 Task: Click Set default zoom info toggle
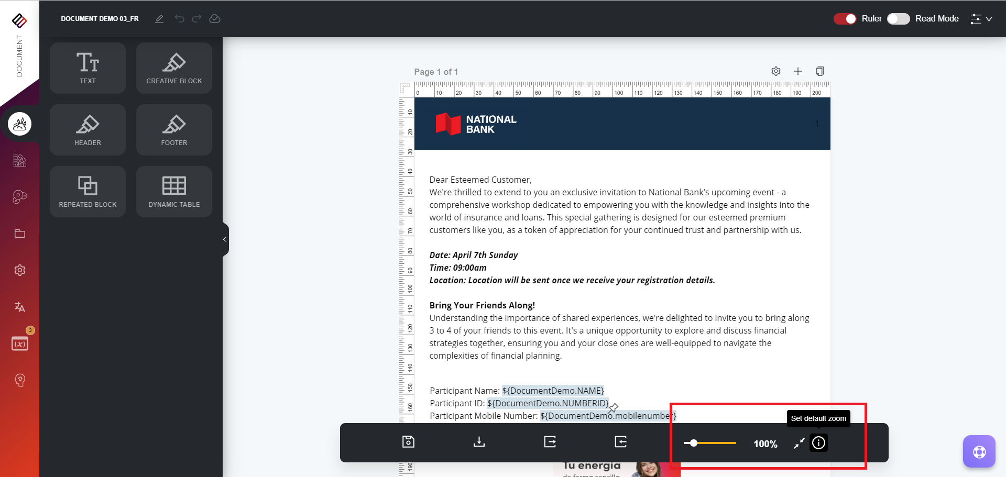818,443
